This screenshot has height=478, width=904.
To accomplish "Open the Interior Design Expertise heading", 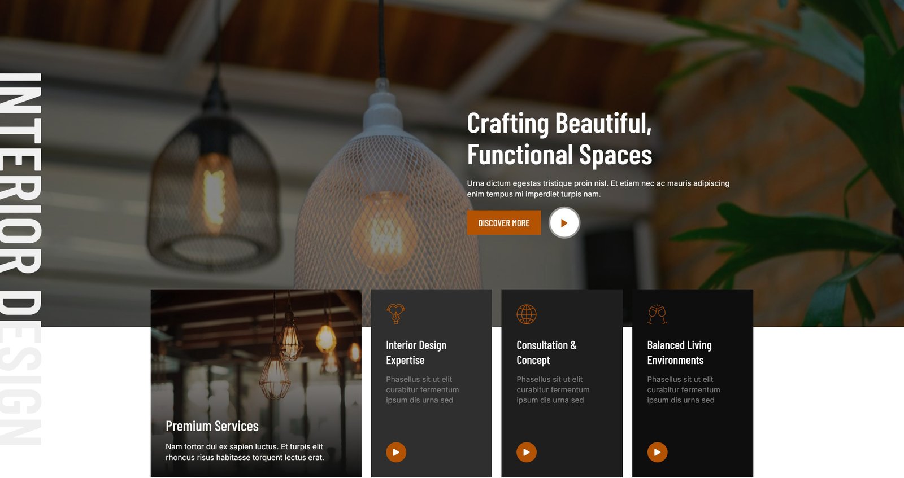I will (416, 353).
